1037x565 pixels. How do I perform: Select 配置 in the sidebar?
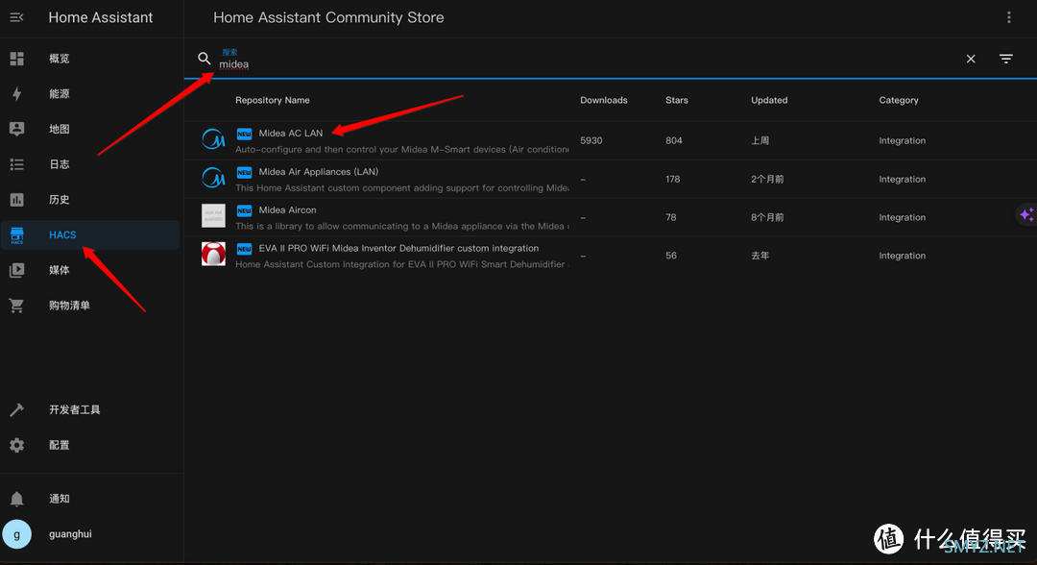tap(59, 445)
